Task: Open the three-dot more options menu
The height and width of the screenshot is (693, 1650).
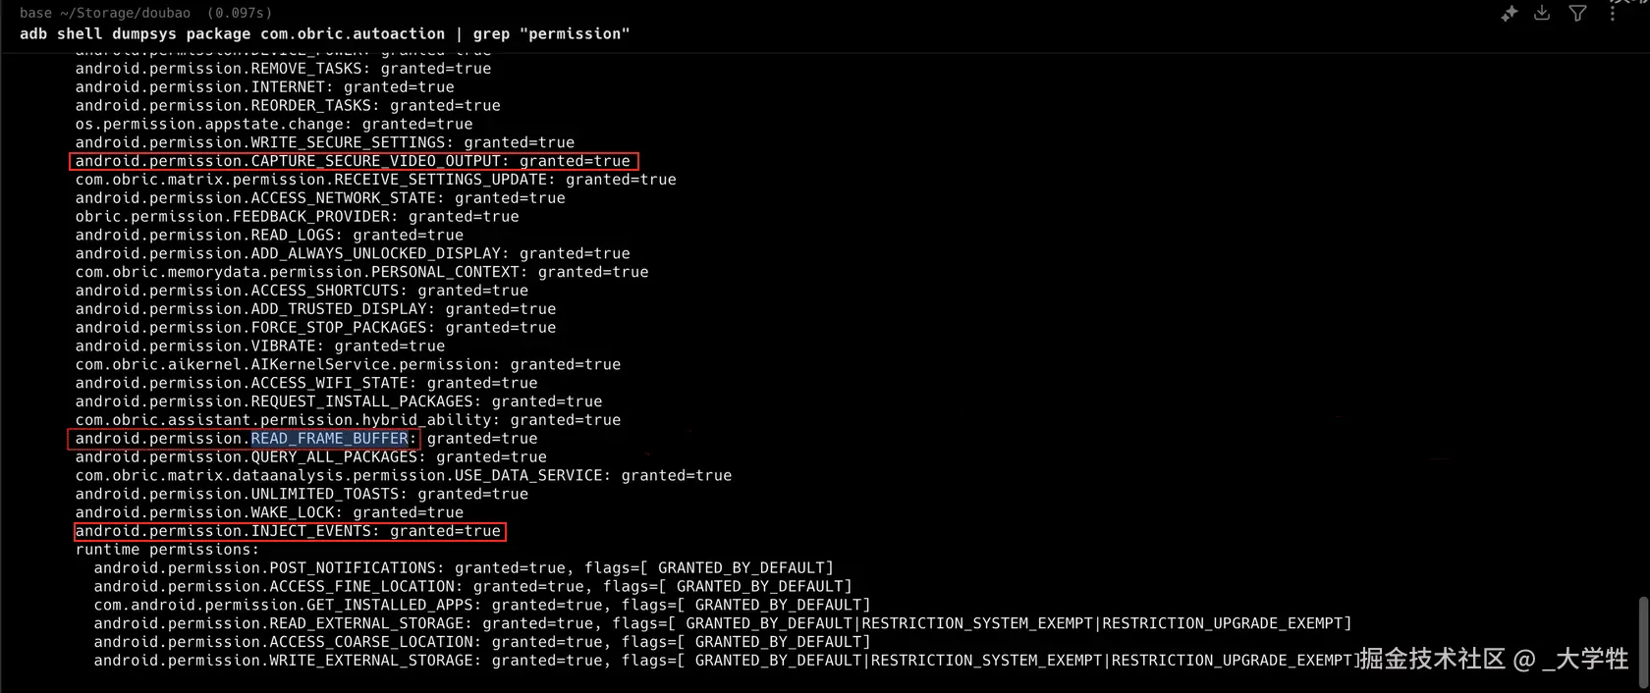Action: pos(1613,13)
